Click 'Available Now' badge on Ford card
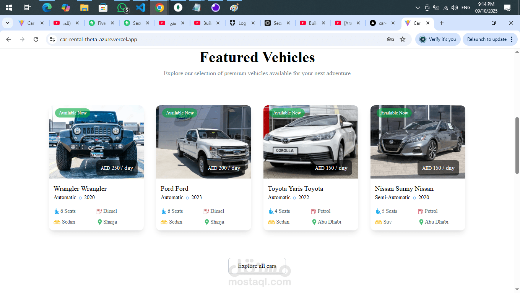The height and width of the screenshot is (293, 520). (180, 113)
